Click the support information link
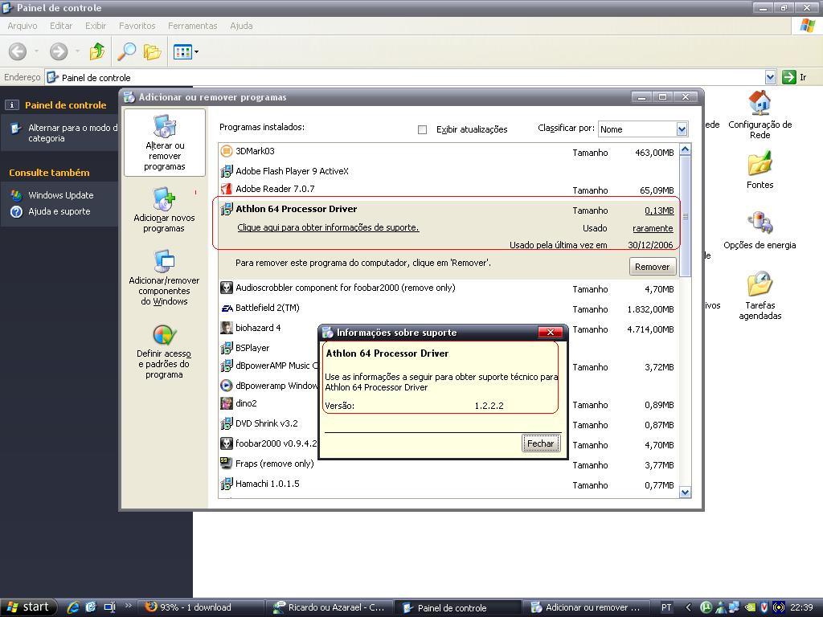The height and width of the screenshot is (617, 823). pos(328,227)
